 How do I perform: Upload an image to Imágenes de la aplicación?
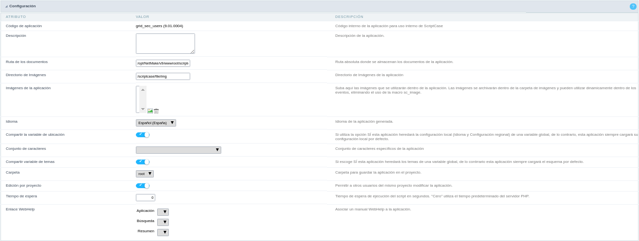[150, 111]
